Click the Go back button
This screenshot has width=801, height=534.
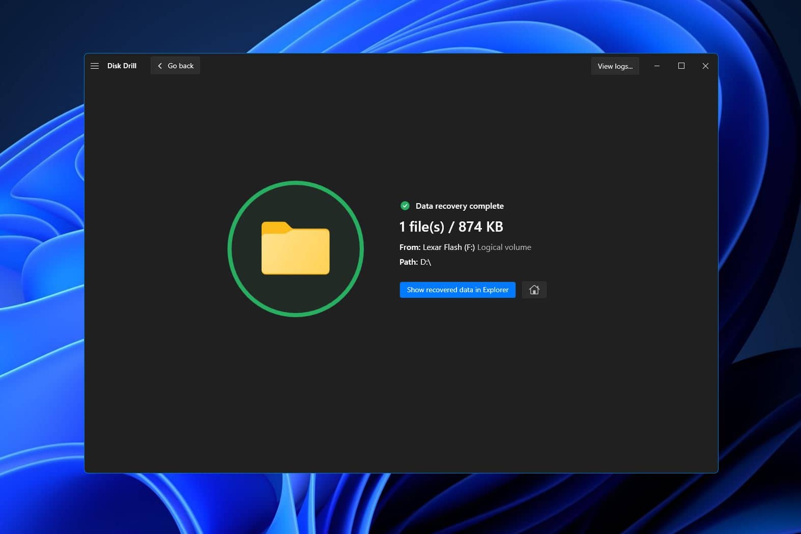click(175, 66)
